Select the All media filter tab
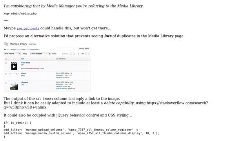 (5, 50)
